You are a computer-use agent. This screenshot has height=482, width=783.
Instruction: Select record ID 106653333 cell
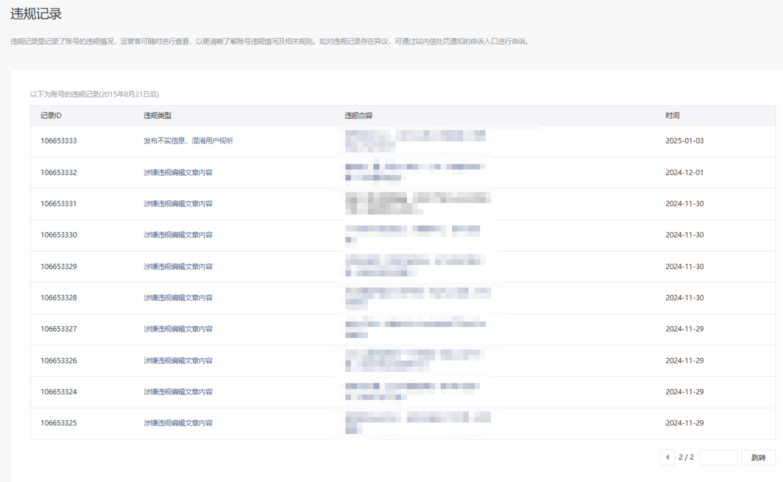coord(59,141)
